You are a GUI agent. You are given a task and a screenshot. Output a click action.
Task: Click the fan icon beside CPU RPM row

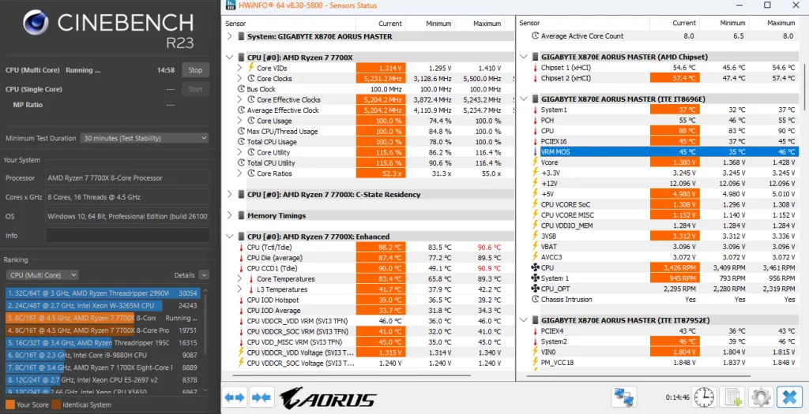point(535,268)
